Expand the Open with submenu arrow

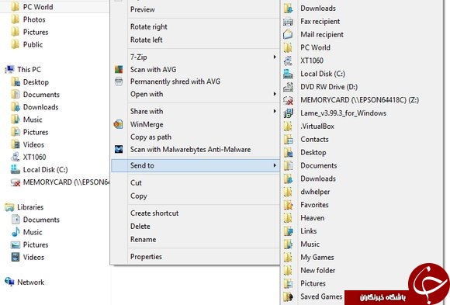275,94
